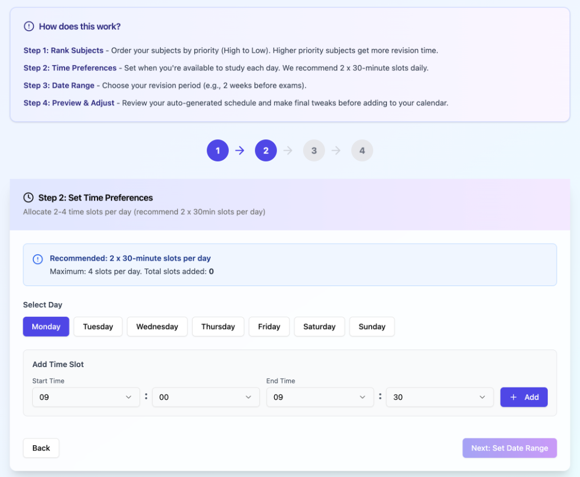
Task: Choose Tuesday in Select Day
Action: pyautogui.click(x=98, y=326)
